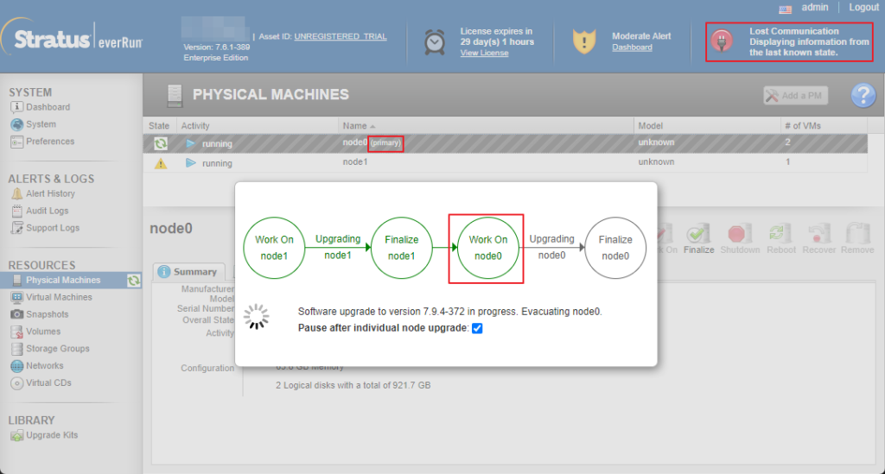
Task: Click the Snapshots camera icon
Action: pyautogui.click(x=17, y=314)
